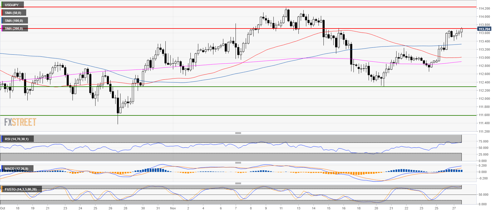The width and height of the screenshot is (497, 212).
Task: Click the FXStreet watermark logo
Action: click(20, 122)
